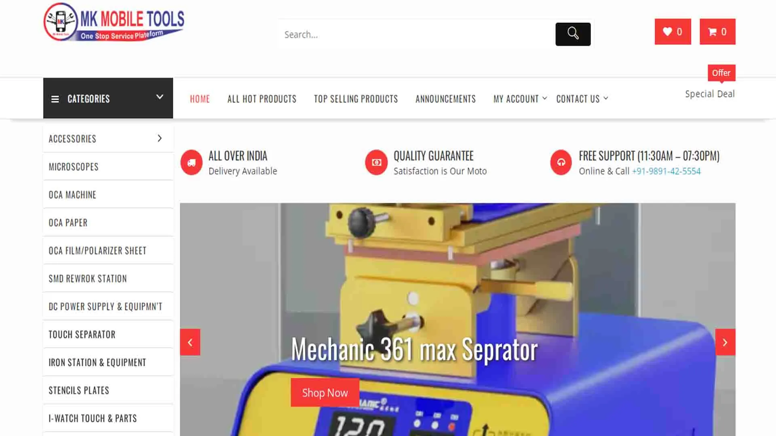The width and height of the screenshot is (776, 436).
Task: Select the HOME navigation tab
Action: pos(199,99)
